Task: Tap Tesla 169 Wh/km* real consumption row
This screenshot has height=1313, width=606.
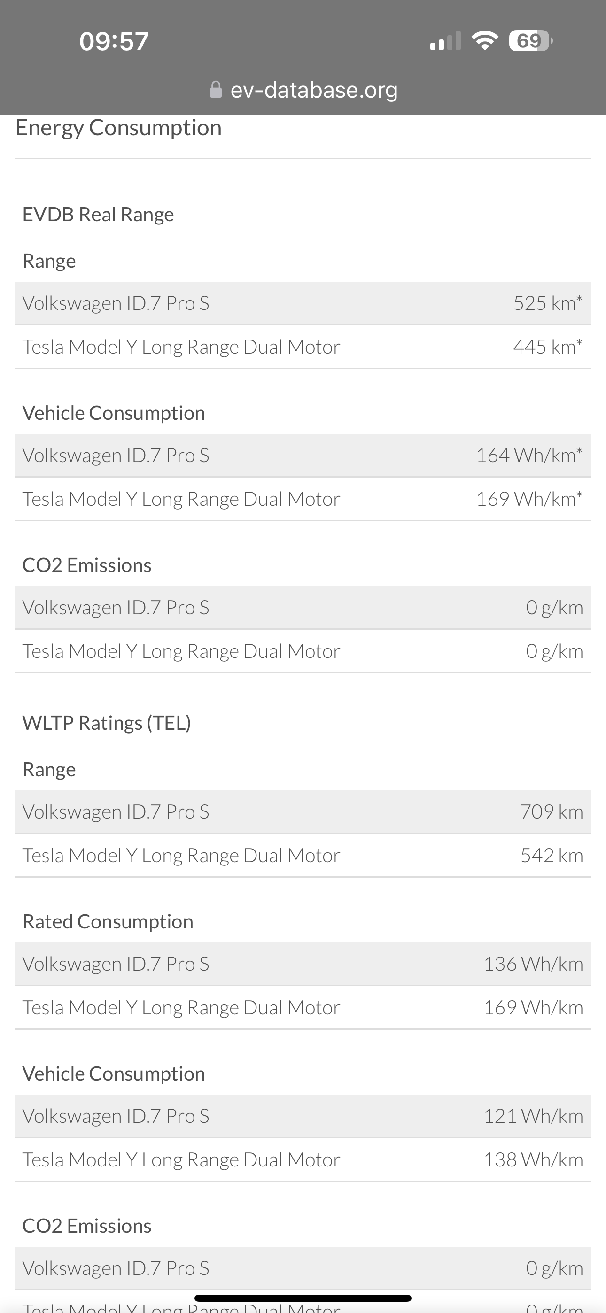Action: click(x=303, y=499)
